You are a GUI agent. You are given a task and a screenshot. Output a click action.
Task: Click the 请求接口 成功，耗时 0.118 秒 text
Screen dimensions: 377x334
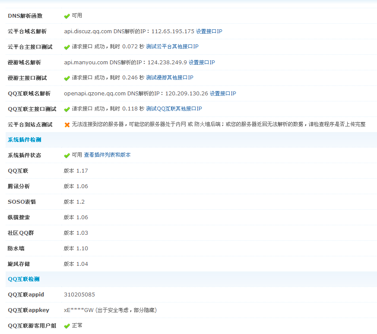[108, 109]
